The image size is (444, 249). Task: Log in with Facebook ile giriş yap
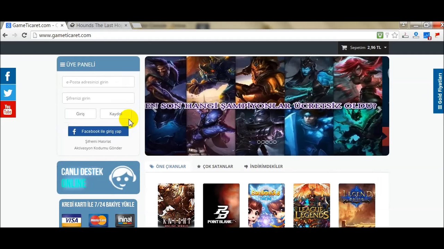pyautogui.click(x=98, y=131)
